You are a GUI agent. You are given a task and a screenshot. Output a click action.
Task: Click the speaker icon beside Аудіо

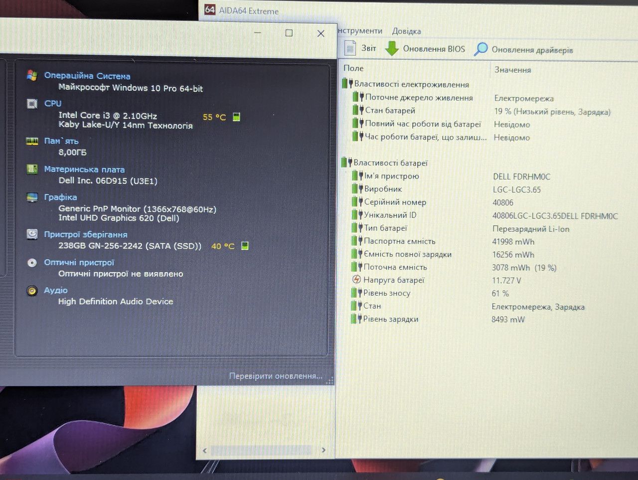click(x=32, y=291)
